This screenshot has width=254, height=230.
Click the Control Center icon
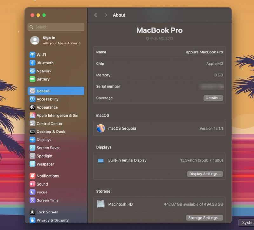tap(32, 124)
